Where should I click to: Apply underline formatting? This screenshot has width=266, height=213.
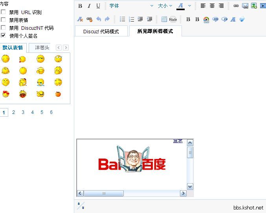click(98, 6)
